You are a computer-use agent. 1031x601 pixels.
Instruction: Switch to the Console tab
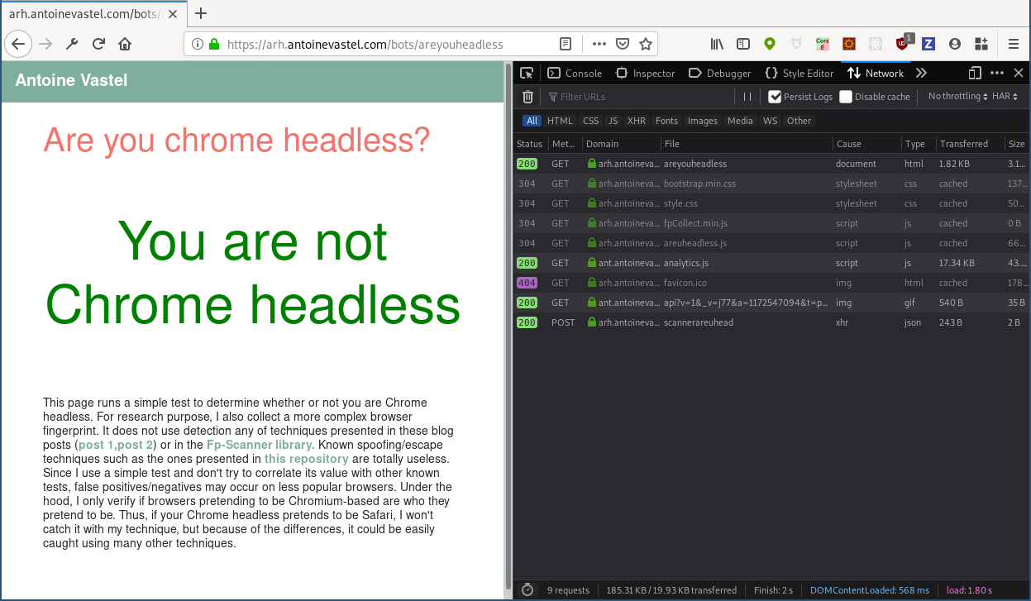(575, 74)
